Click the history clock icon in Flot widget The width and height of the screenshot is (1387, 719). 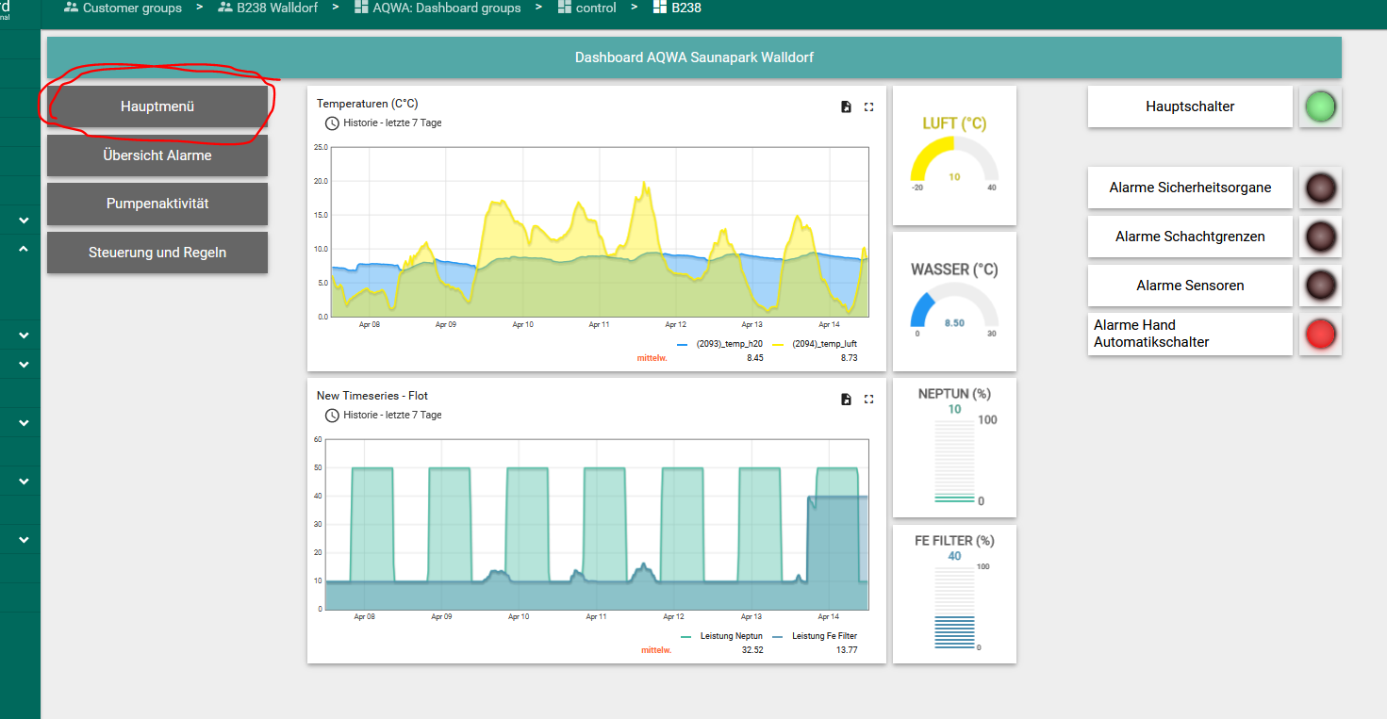332,415
